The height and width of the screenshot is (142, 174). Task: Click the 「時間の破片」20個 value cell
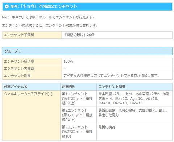click(117, 35)
